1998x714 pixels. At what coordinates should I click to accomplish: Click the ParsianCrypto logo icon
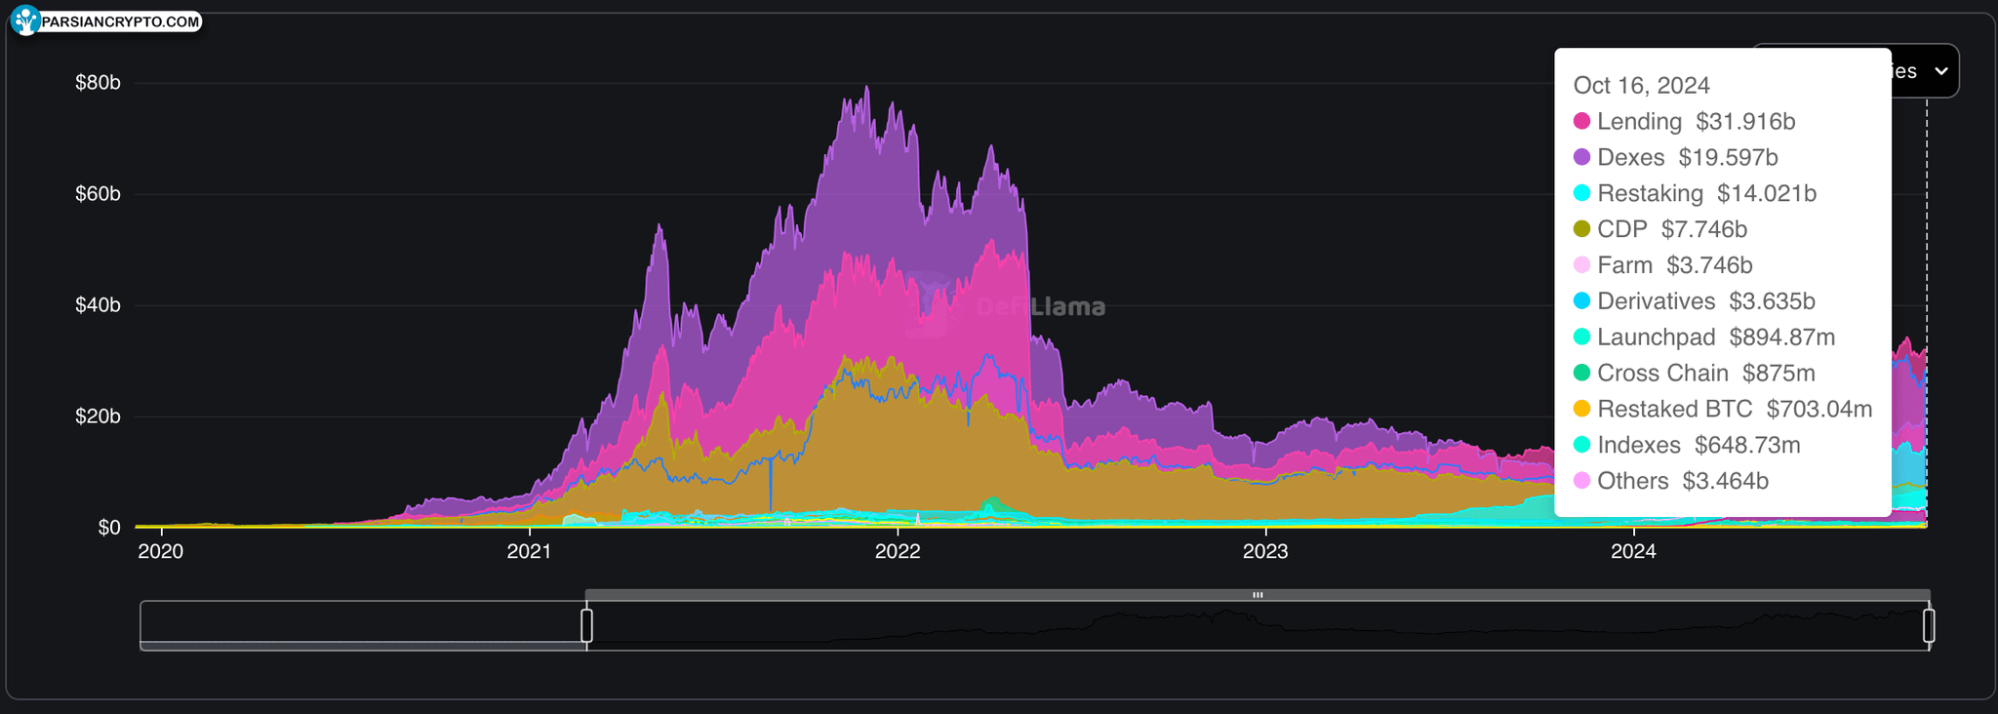25,20
